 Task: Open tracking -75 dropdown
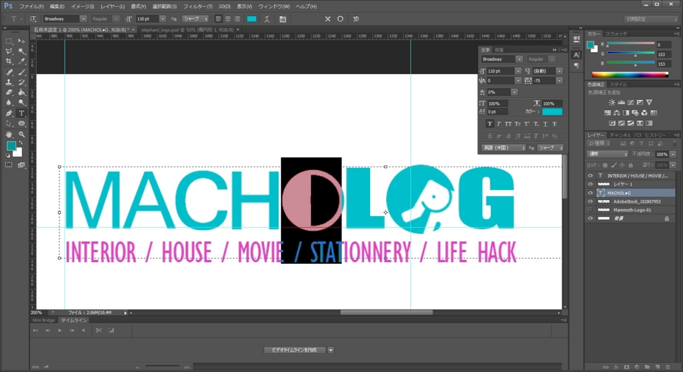(x=560, y=81)
